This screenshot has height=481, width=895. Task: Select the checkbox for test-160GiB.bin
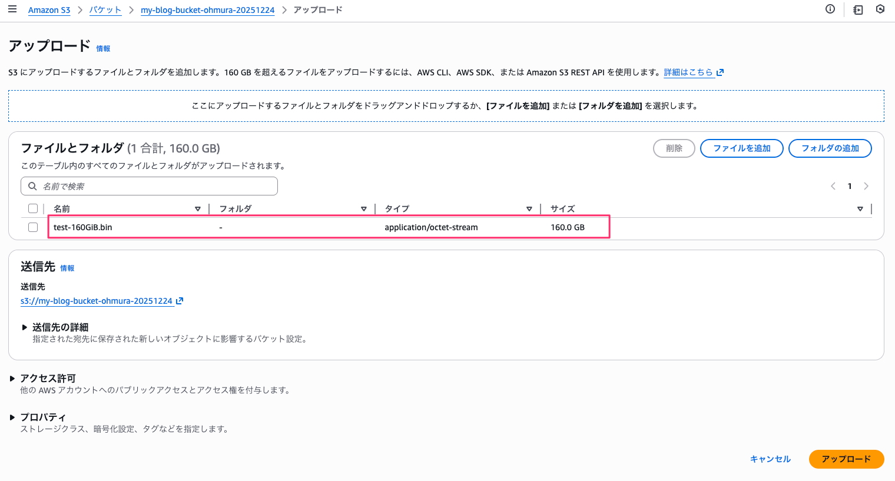pyautogui.click(x=32, y=227)
